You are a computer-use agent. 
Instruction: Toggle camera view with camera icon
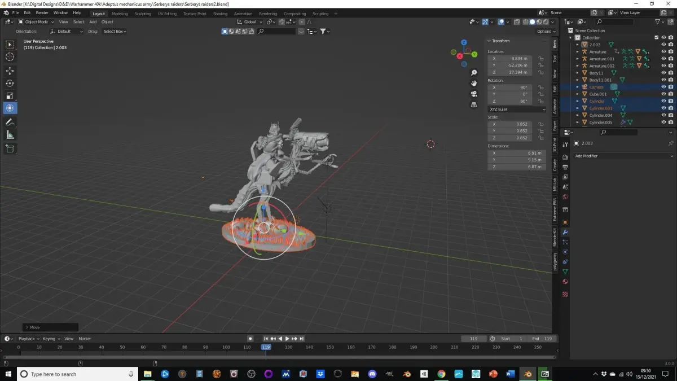click(x=474, y=94)
